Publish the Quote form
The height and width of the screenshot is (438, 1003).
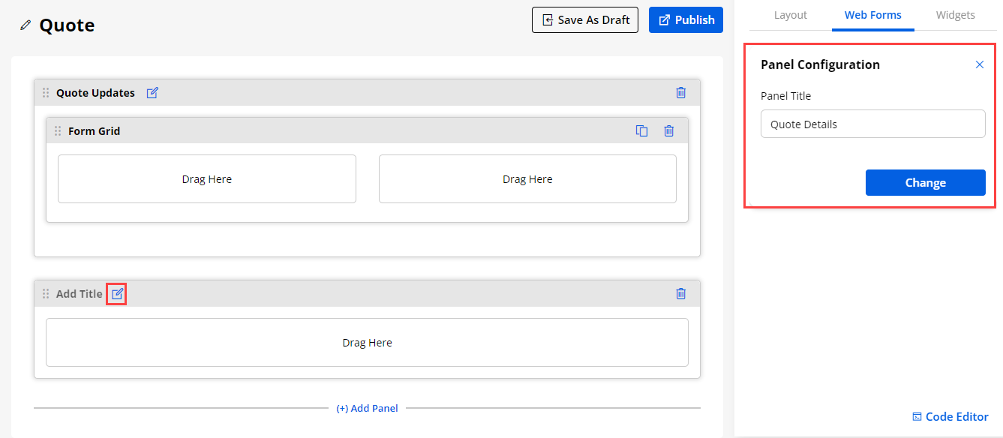click(686, 20)
